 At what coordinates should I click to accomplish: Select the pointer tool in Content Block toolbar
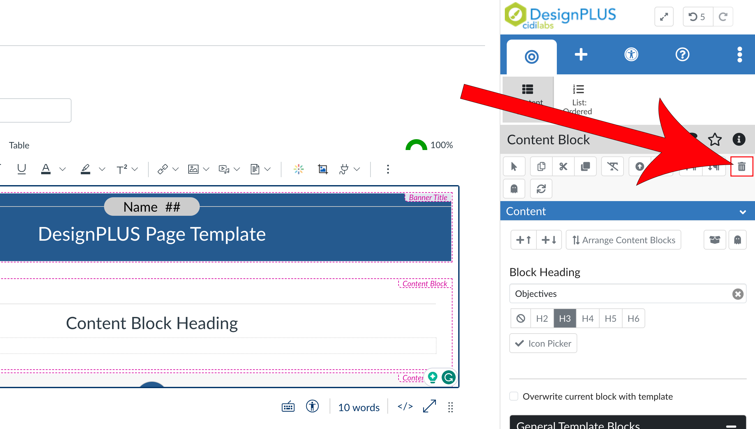[514, 166]
